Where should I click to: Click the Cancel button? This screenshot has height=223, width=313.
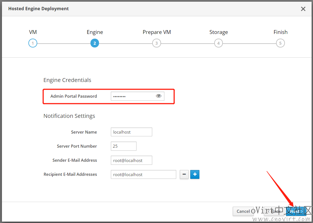pyautogui.click(x=243, y=211)
